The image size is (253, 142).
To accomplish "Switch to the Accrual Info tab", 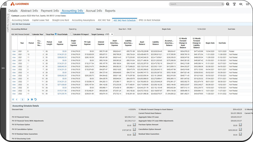I will tap(94, 11).
